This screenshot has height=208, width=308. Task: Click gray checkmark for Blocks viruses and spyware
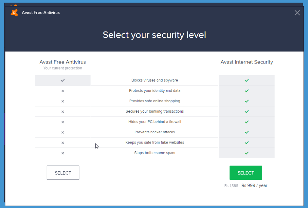pyautogui.click(x=63, y=80)
